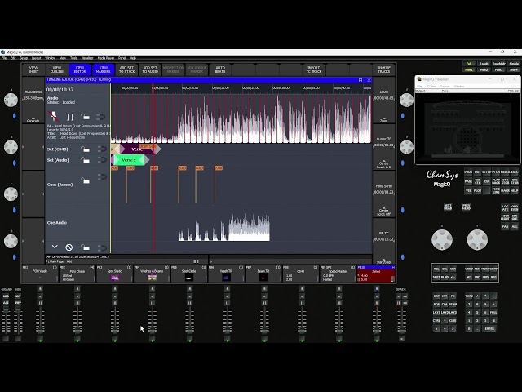Click the link icon on Cues (James) track
Screen dimensions: 522x392
101,176
